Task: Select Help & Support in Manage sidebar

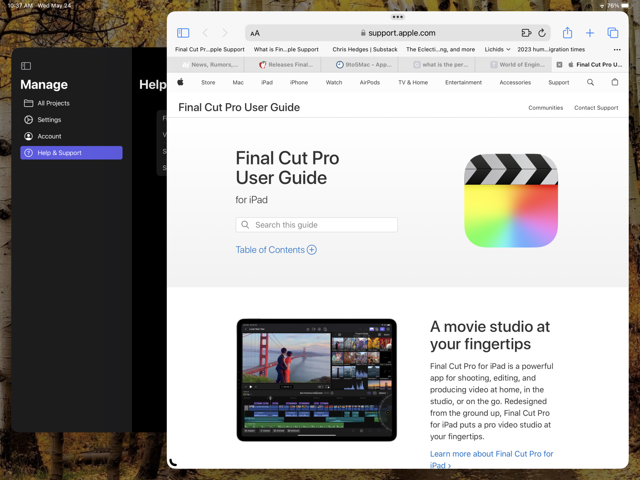Action: click(71, 153)
